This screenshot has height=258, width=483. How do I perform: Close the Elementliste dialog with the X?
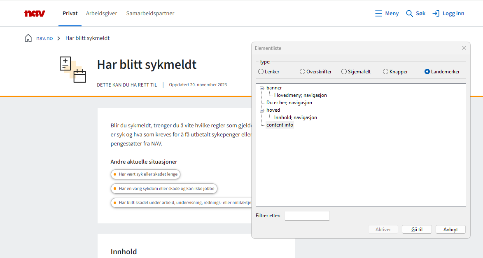coord(464,47)
